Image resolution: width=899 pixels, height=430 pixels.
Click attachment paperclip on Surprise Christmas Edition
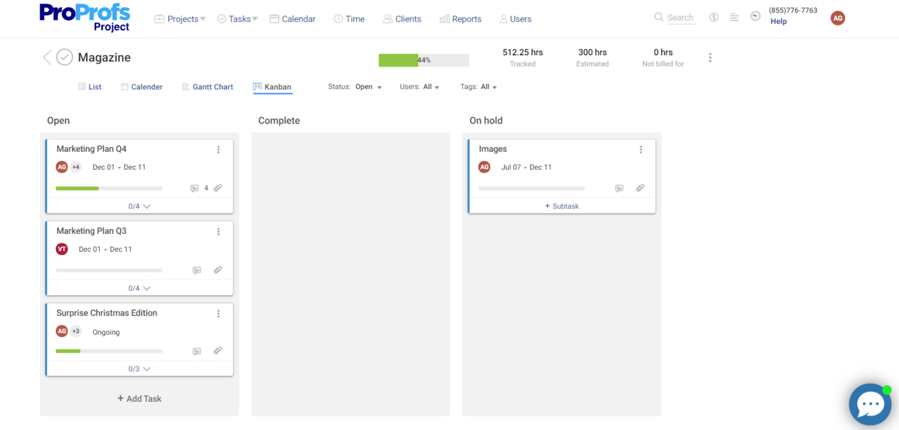click(x=218, y=351)
